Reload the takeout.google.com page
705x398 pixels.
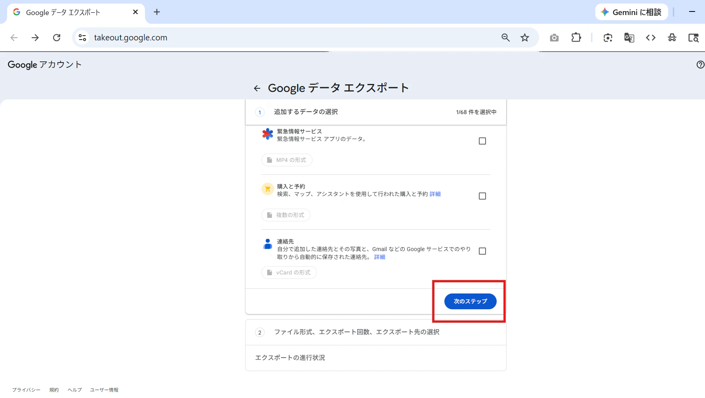[57, 38]
